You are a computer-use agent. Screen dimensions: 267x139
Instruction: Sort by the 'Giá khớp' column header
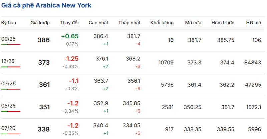click(x=40, y=23)
